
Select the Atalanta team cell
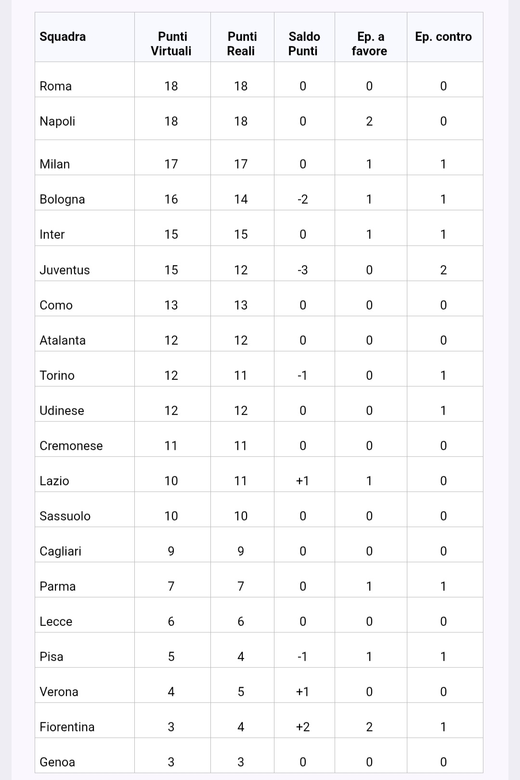click(x=63, y=340)
